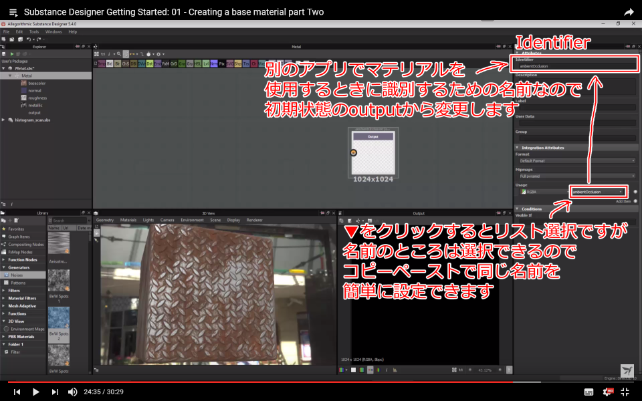Select Noises in the Library

pos(23,275)
